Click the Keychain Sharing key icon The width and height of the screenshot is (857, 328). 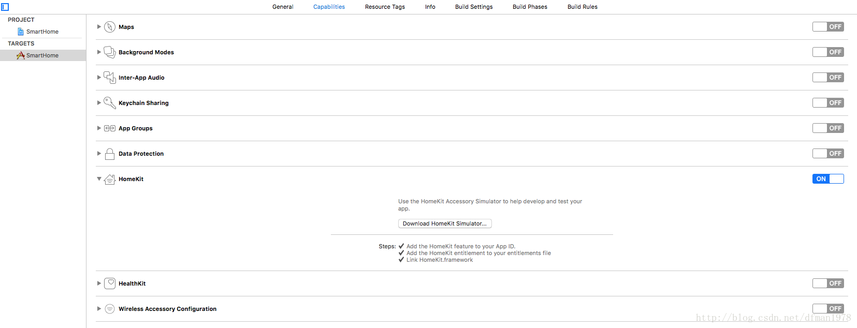pyautogui.click(x=110, y=103)
